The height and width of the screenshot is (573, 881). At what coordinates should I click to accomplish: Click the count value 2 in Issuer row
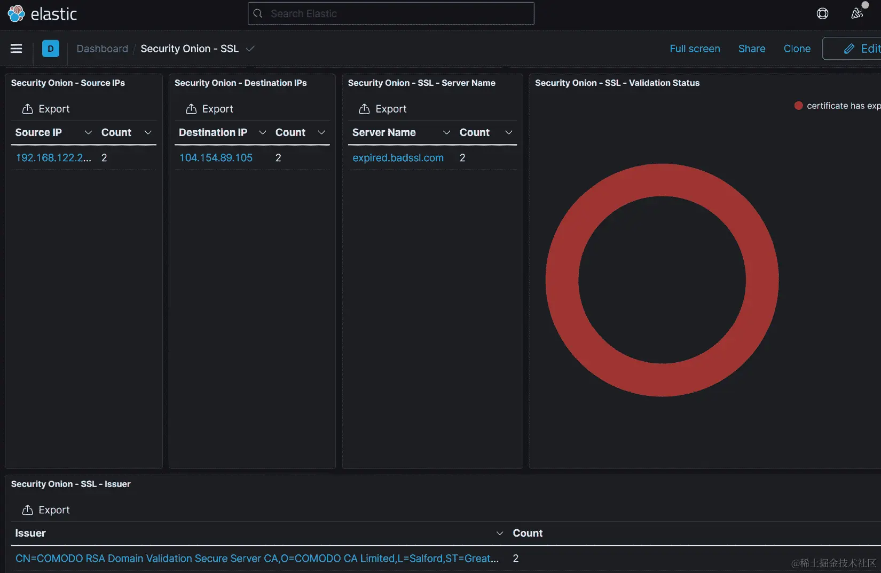click(x=516, y=559)
